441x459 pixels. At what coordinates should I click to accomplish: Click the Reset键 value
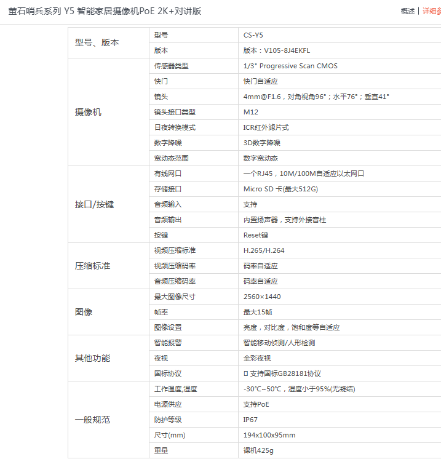256,235
